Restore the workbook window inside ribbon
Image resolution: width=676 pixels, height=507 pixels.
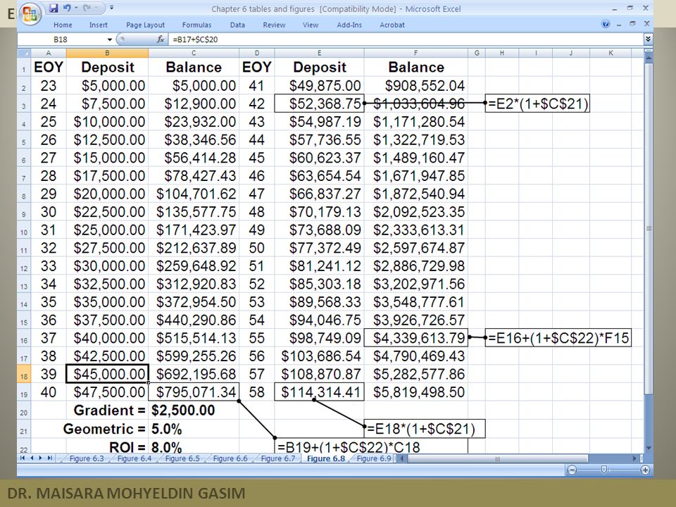pyautogui.click(x=632, y=24)
